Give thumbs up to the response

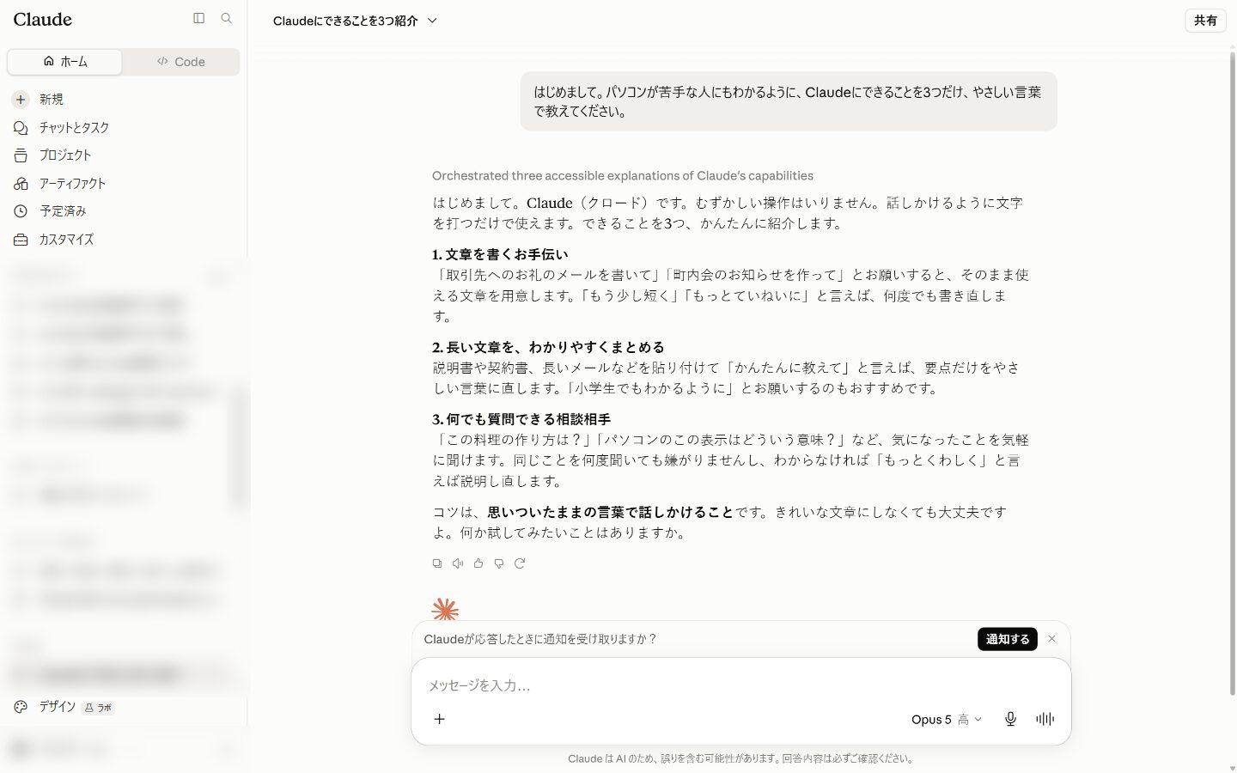click(x=478, y=563)
